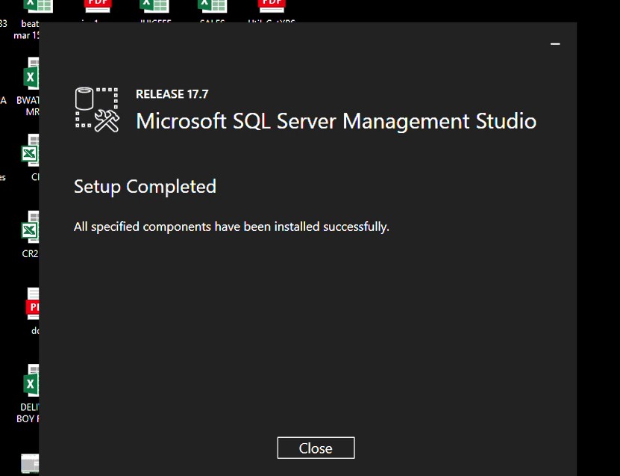Select the JUICEEE Excel desktop icon
The image size is (620, 476).
point(154,5)
